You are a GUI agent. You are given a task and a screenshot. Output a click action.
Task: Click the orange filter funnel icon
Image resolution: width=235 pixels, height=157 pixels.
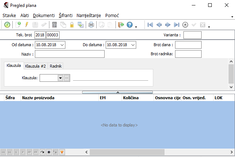click(62, 152)
